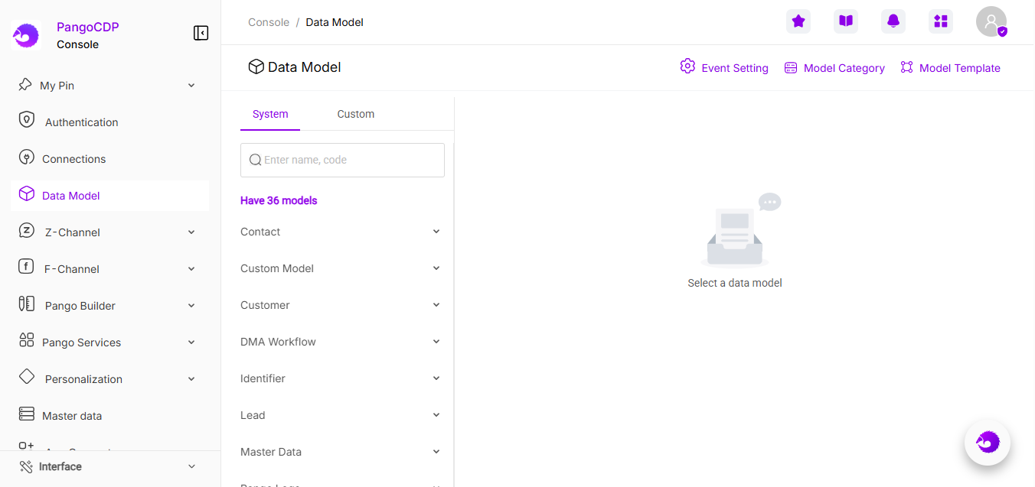Viewport: 1035px width, 487px height.
Task: Expand the Personalization menu chevron
Action: [191, 379]
